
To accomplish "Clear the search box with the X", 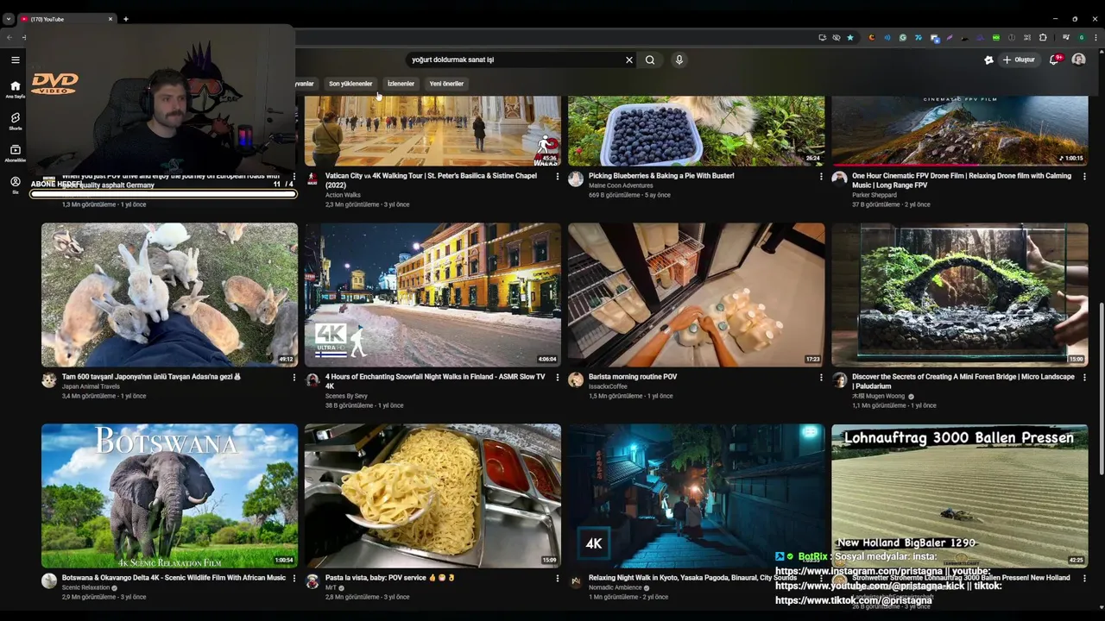I will point(629,60).
